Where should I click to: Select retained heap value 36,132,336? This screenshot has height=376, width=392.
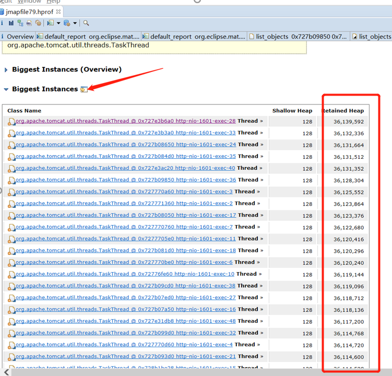349,133
